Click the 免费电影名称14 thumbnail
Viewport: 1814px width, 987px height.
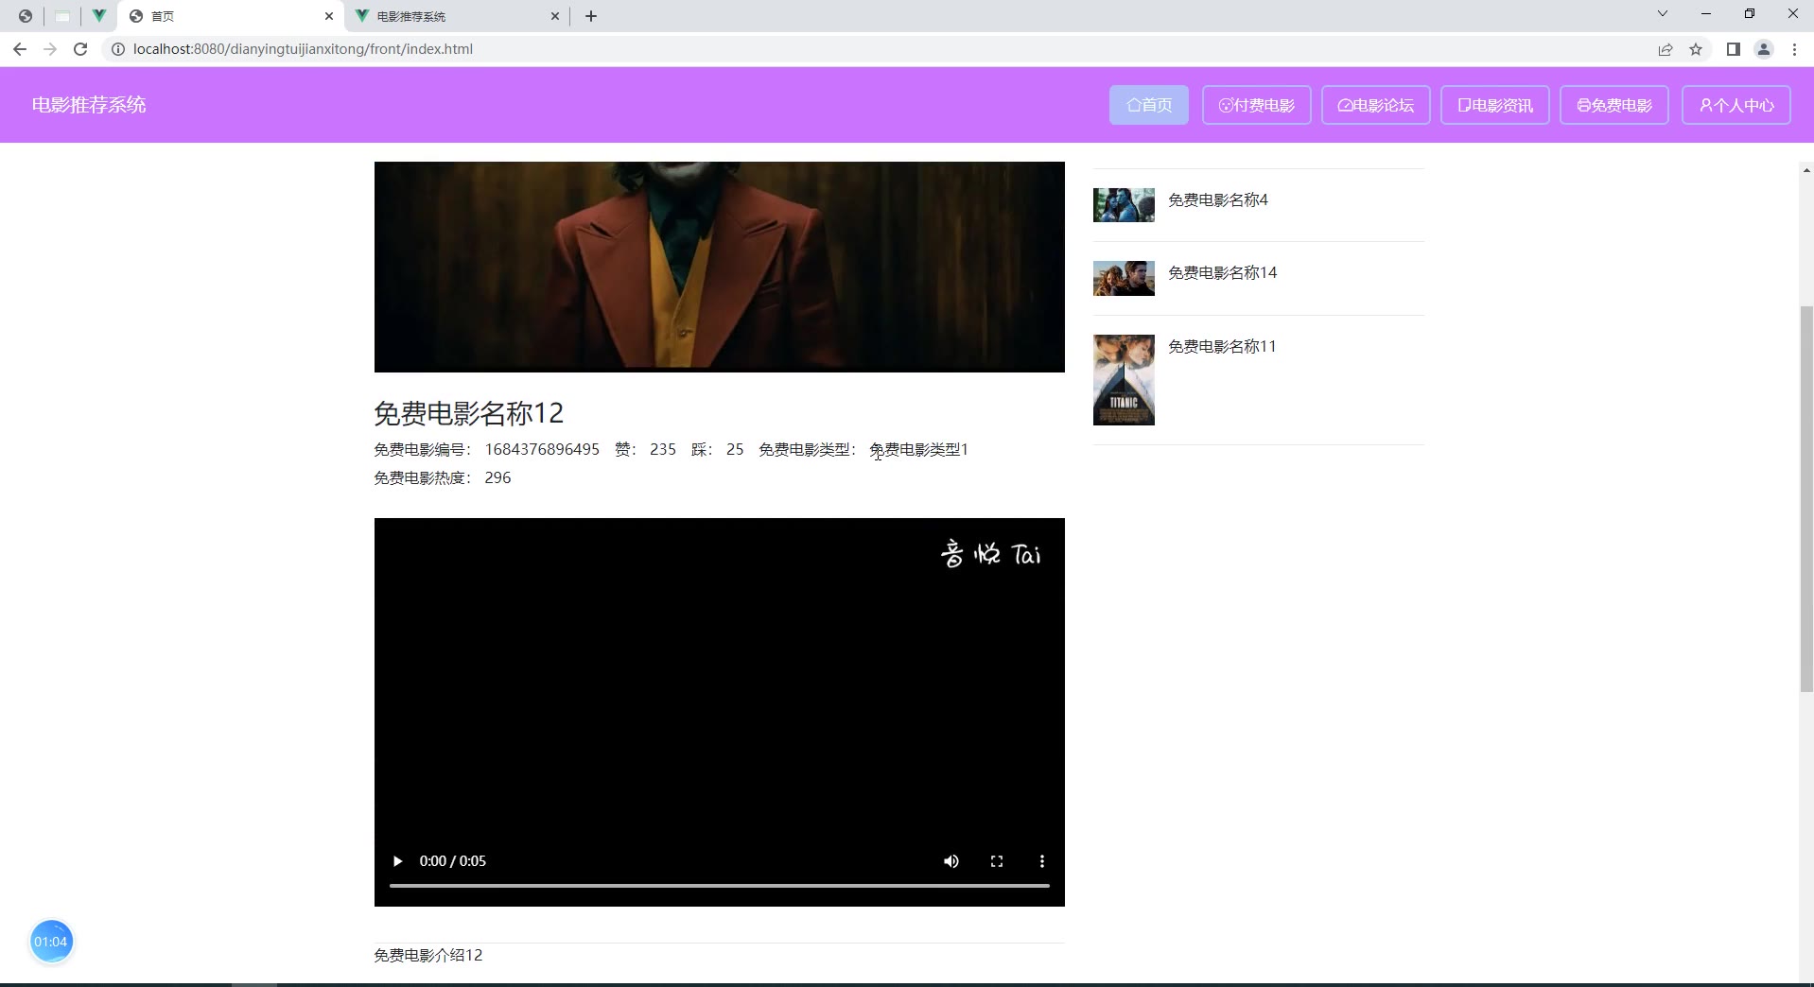click(x=1124, y=278)
